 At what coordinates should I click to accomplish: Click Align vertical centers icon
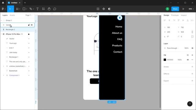[x=183, y=20]
